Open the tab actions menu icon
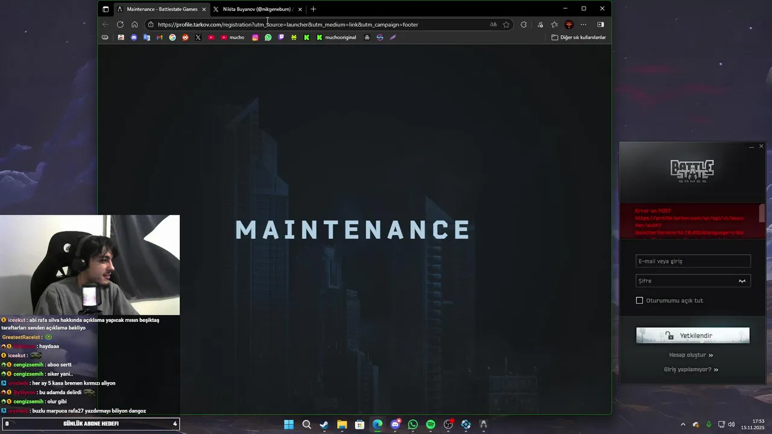The height and width of the screenshot is (434, 772). [x=106, y=9]
